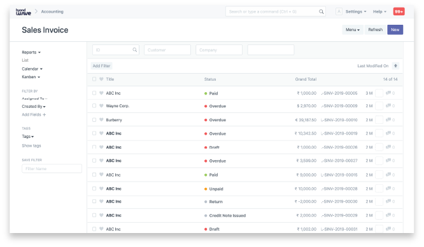Open comments icon for SINV-2019-00027

click(x=388, y=161)
